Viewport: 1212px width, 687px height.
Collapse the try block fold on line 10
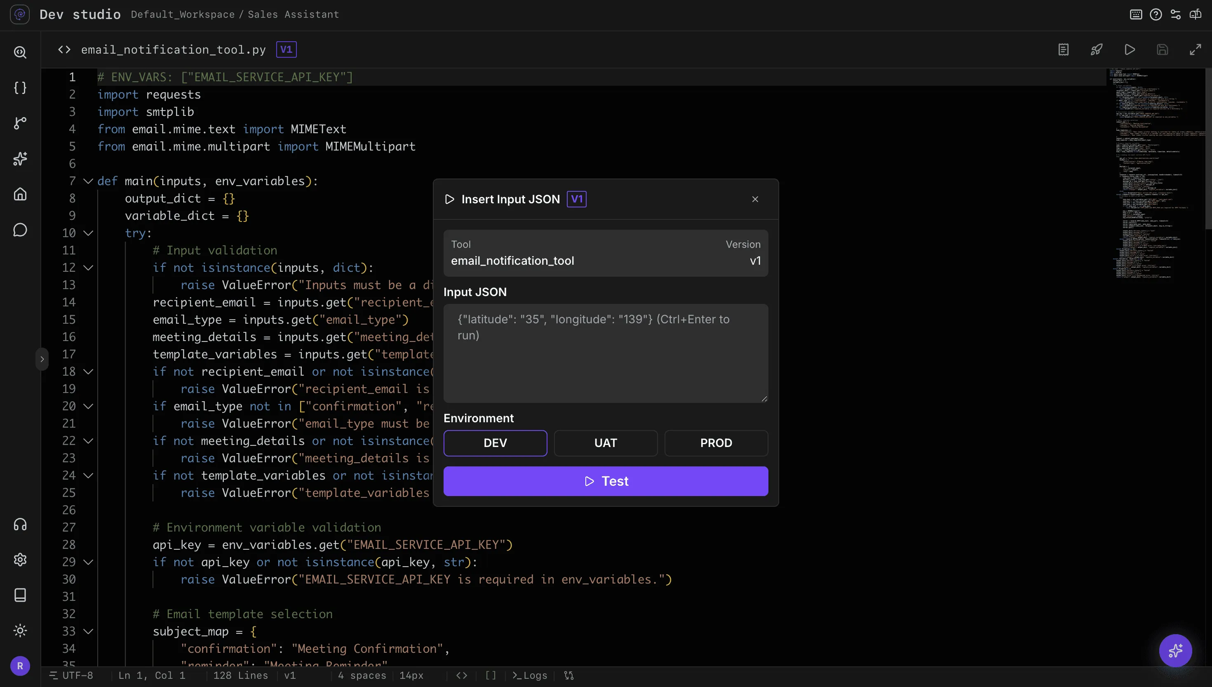pyautogui.click(x=88, y=233)
